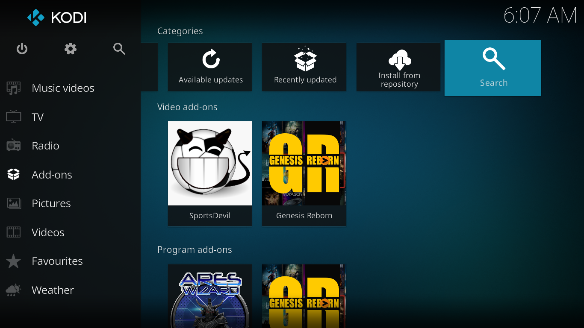The width and height of the screenshot is (584, 328).
Task: Open the Music videos menu item
Action: click(x=63, y=88)
